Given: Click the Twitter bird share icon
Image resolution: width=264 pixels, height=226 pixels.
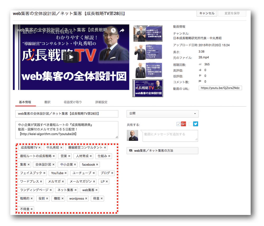Looking at the screenshot, I should point(196,124).
